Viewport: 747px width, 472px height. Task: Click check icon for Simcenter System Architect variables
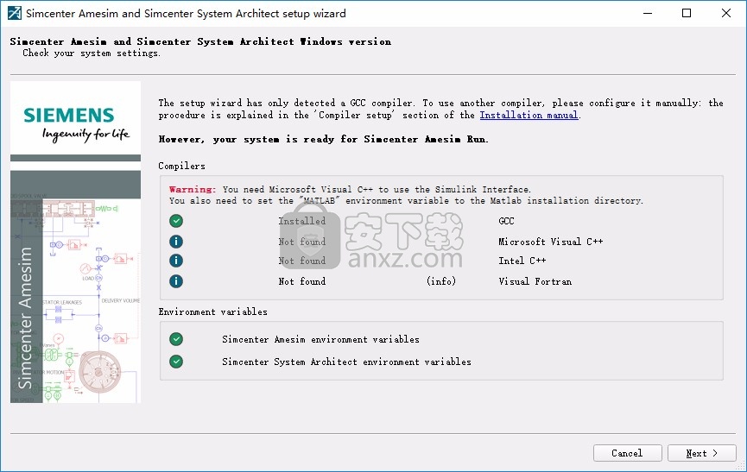176,362
